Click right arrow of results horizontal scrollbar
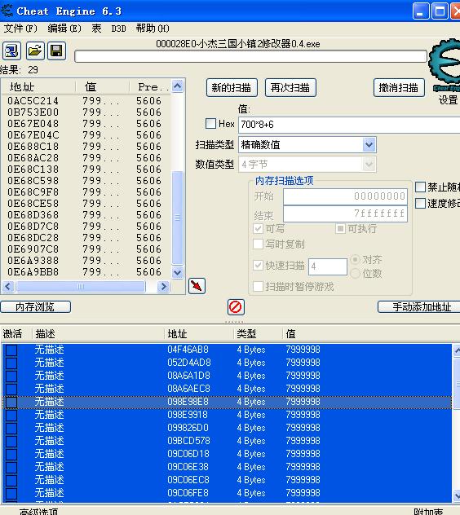Viewport: 460px width, 515px height. click(x=163, y=287)
